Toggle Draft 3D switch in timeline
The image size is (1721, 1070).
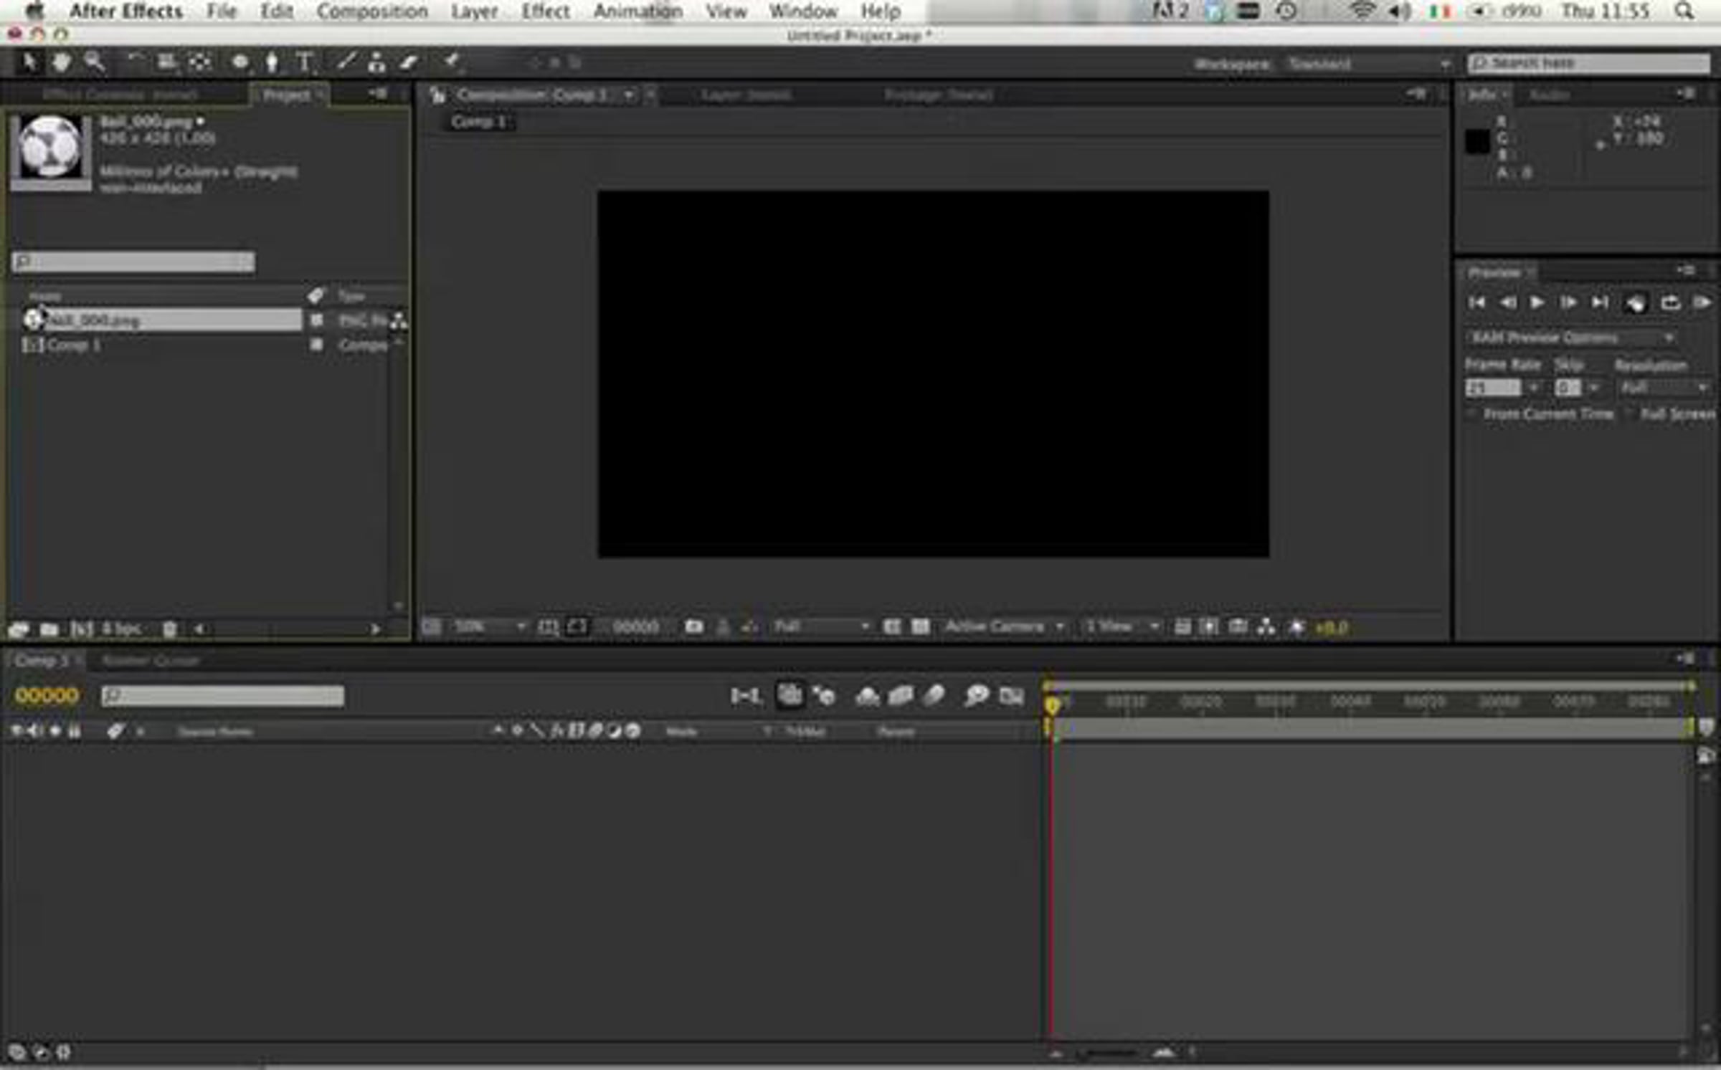click(824, 695)
